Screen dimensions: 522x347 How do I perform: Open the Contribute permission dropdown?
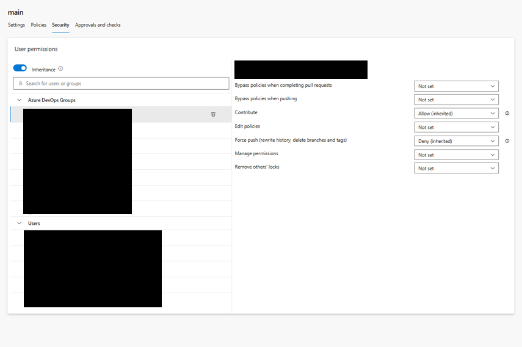point(456,114)
